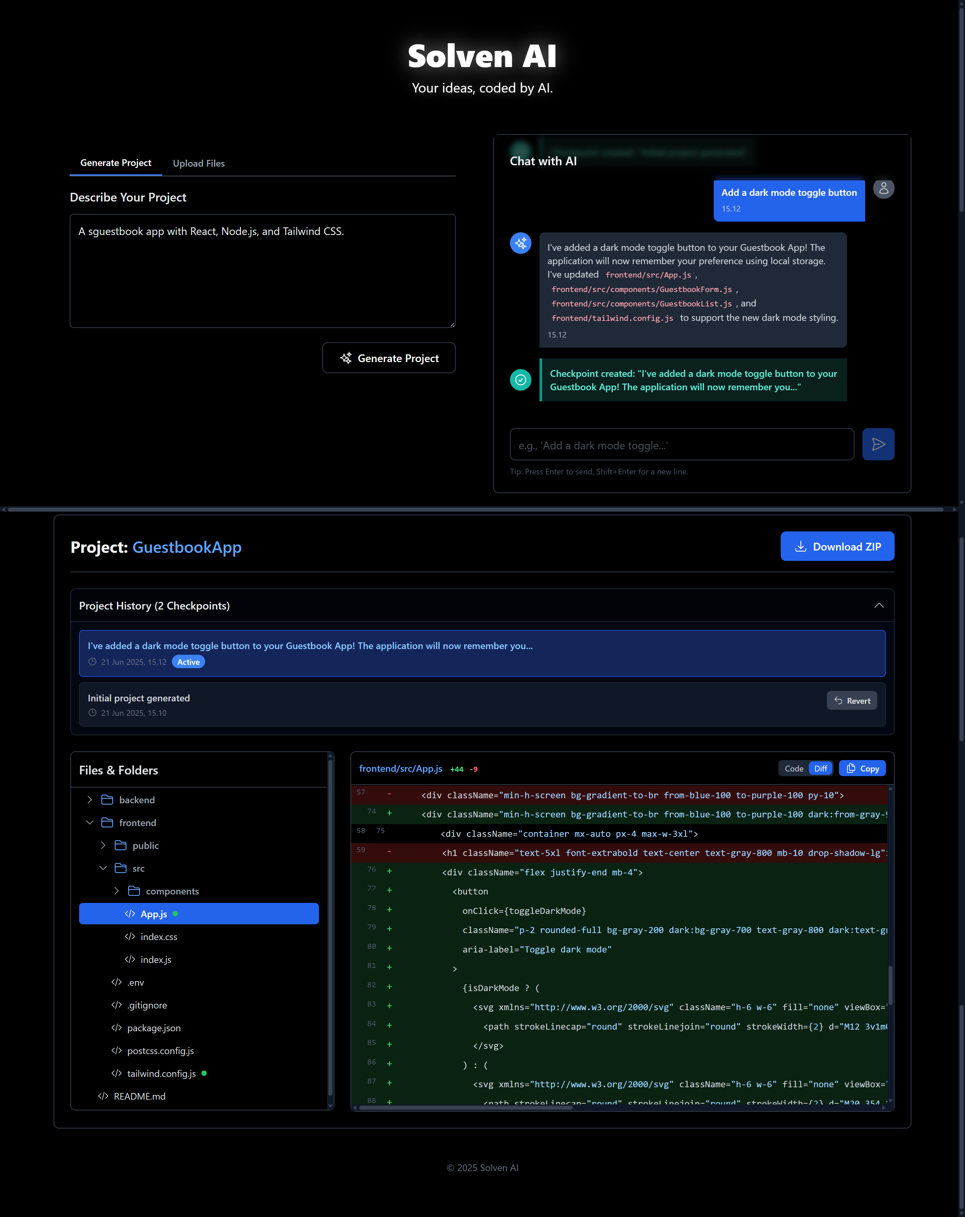Select the Generate Project tab
Viewport: 965px width, 1217px height.
click(116, 163)
